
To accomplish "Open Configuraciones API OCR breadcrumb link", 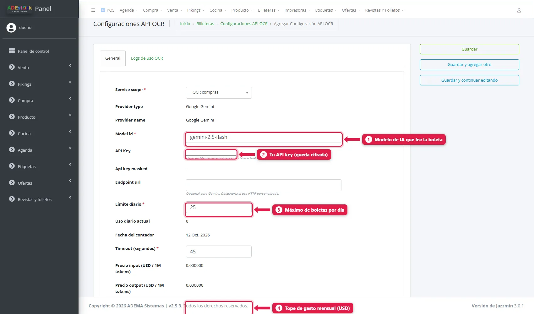I will click(244, 24).
